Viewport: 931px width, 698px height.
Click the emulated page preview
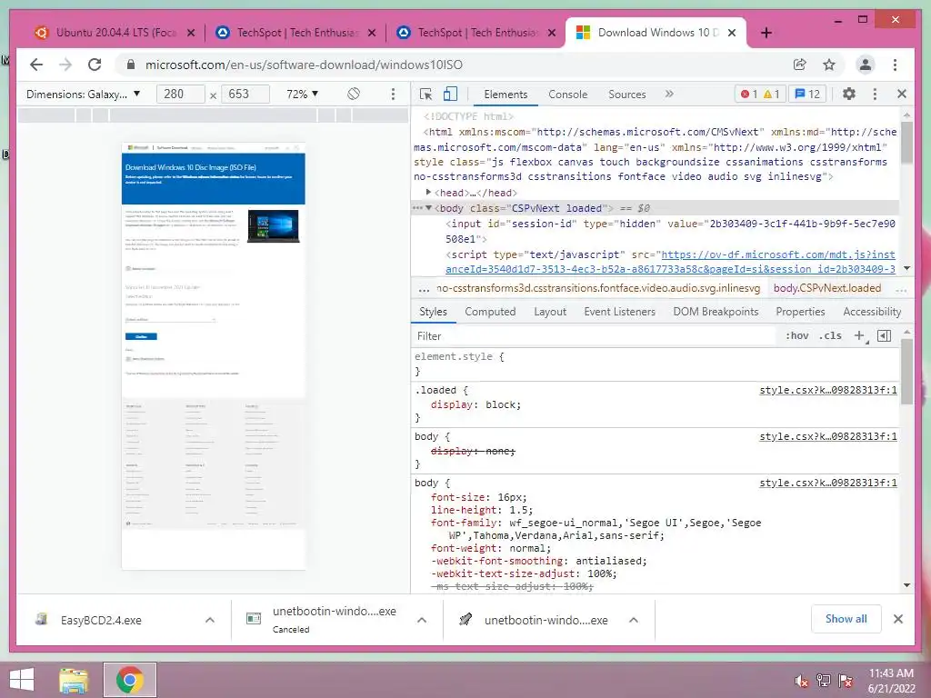[x=213, y=356]
